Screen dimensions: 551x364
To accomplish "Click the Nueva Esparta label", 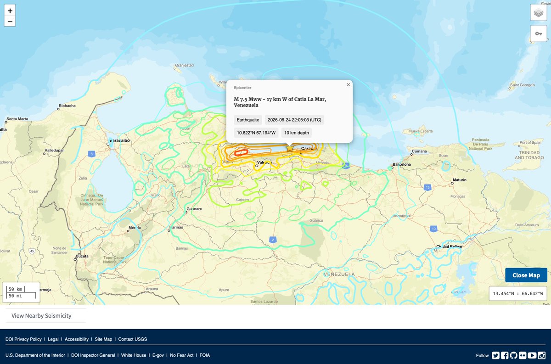I will [421, 131].
